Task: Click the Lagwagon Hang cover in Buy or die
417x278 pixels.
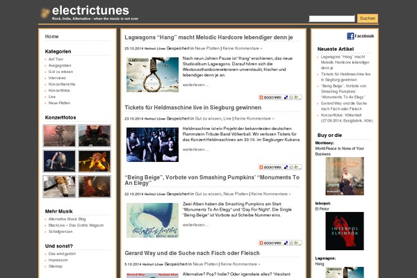Action: [x=345, y=272]
